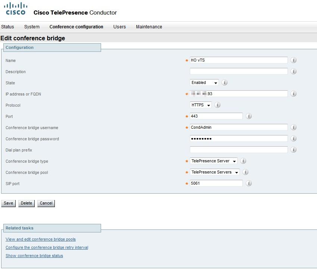
Task: Save the conference bridge settings
Action: click(x=8, y=203)
